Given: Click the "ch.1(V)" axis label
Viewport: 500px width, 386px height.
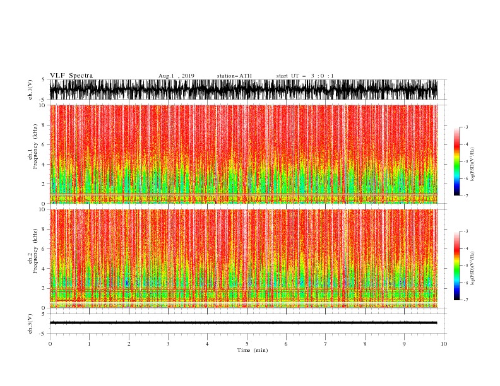Looking at the screenshot, I should coord(30,90).
